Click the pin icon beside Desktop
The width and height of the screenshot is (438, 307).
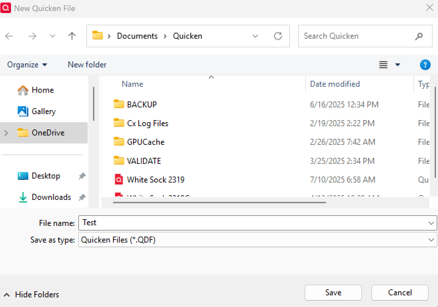(x=82, y=176)
